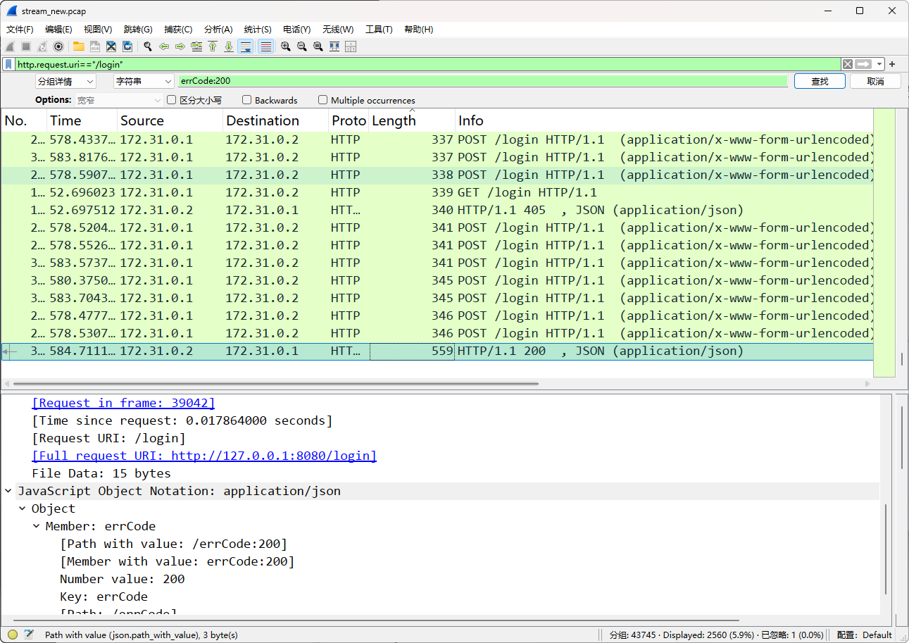Open the 字符串 search type dropdown

(x=143, y=82)
